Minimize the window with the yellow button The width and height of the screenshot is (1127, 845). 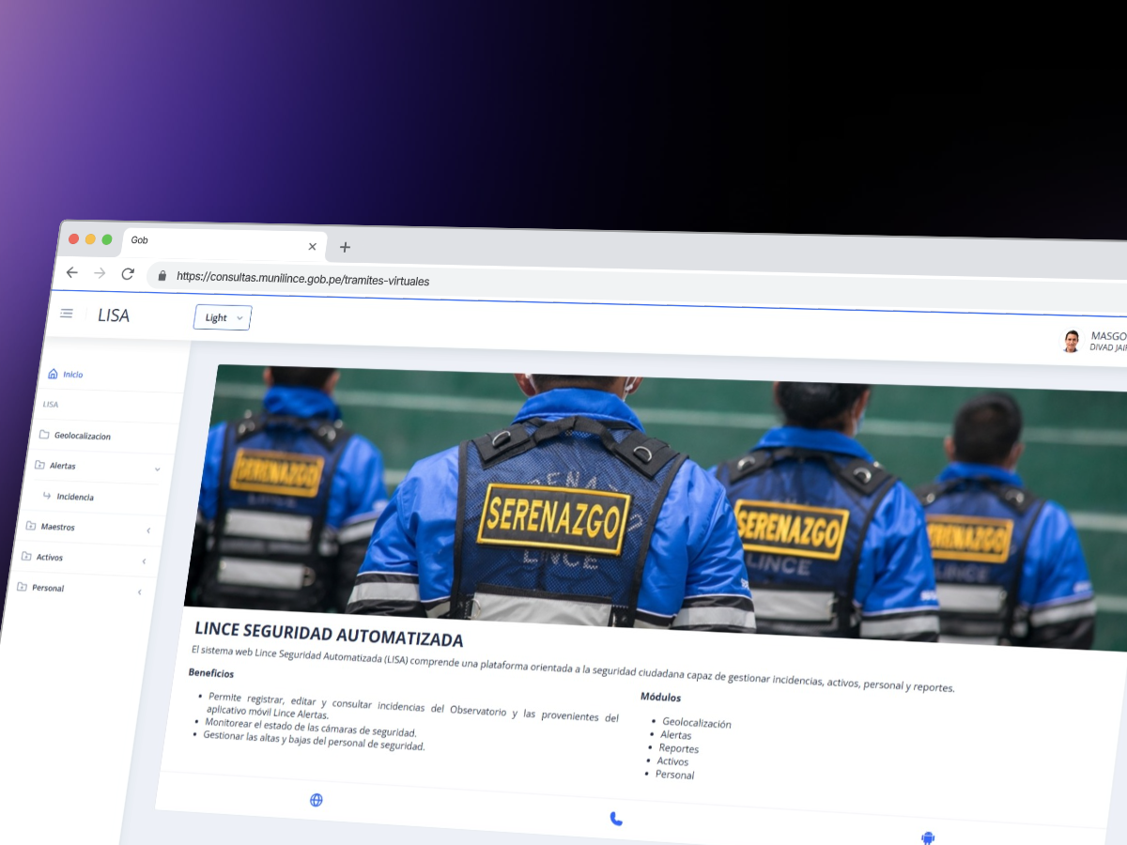click(90, 239)
